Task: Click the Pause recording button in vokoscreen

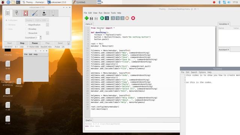Action: [35, 43]
